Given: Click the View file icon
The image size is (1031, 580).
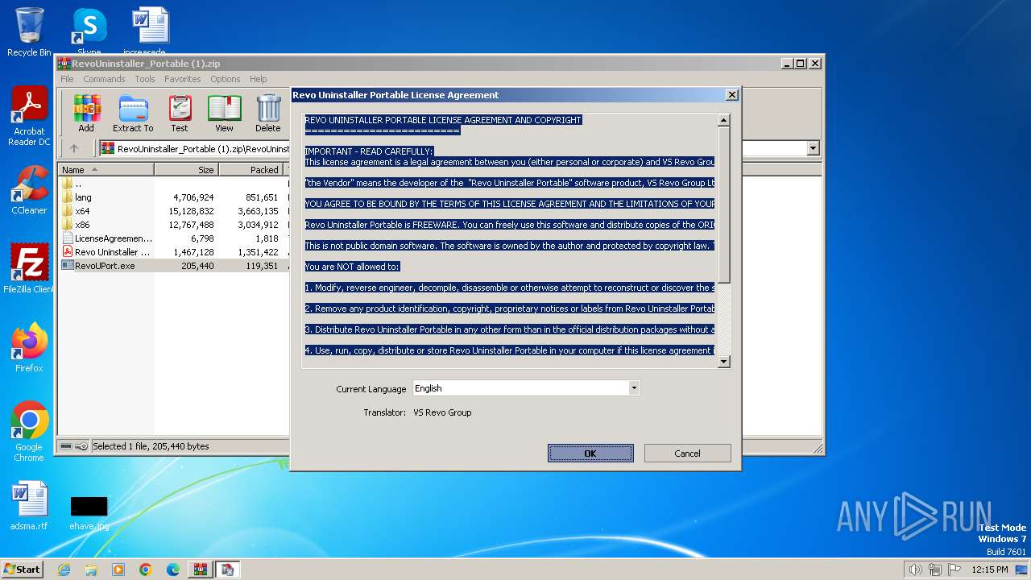Looking at the screenshot, I should [x=224, y=114].
